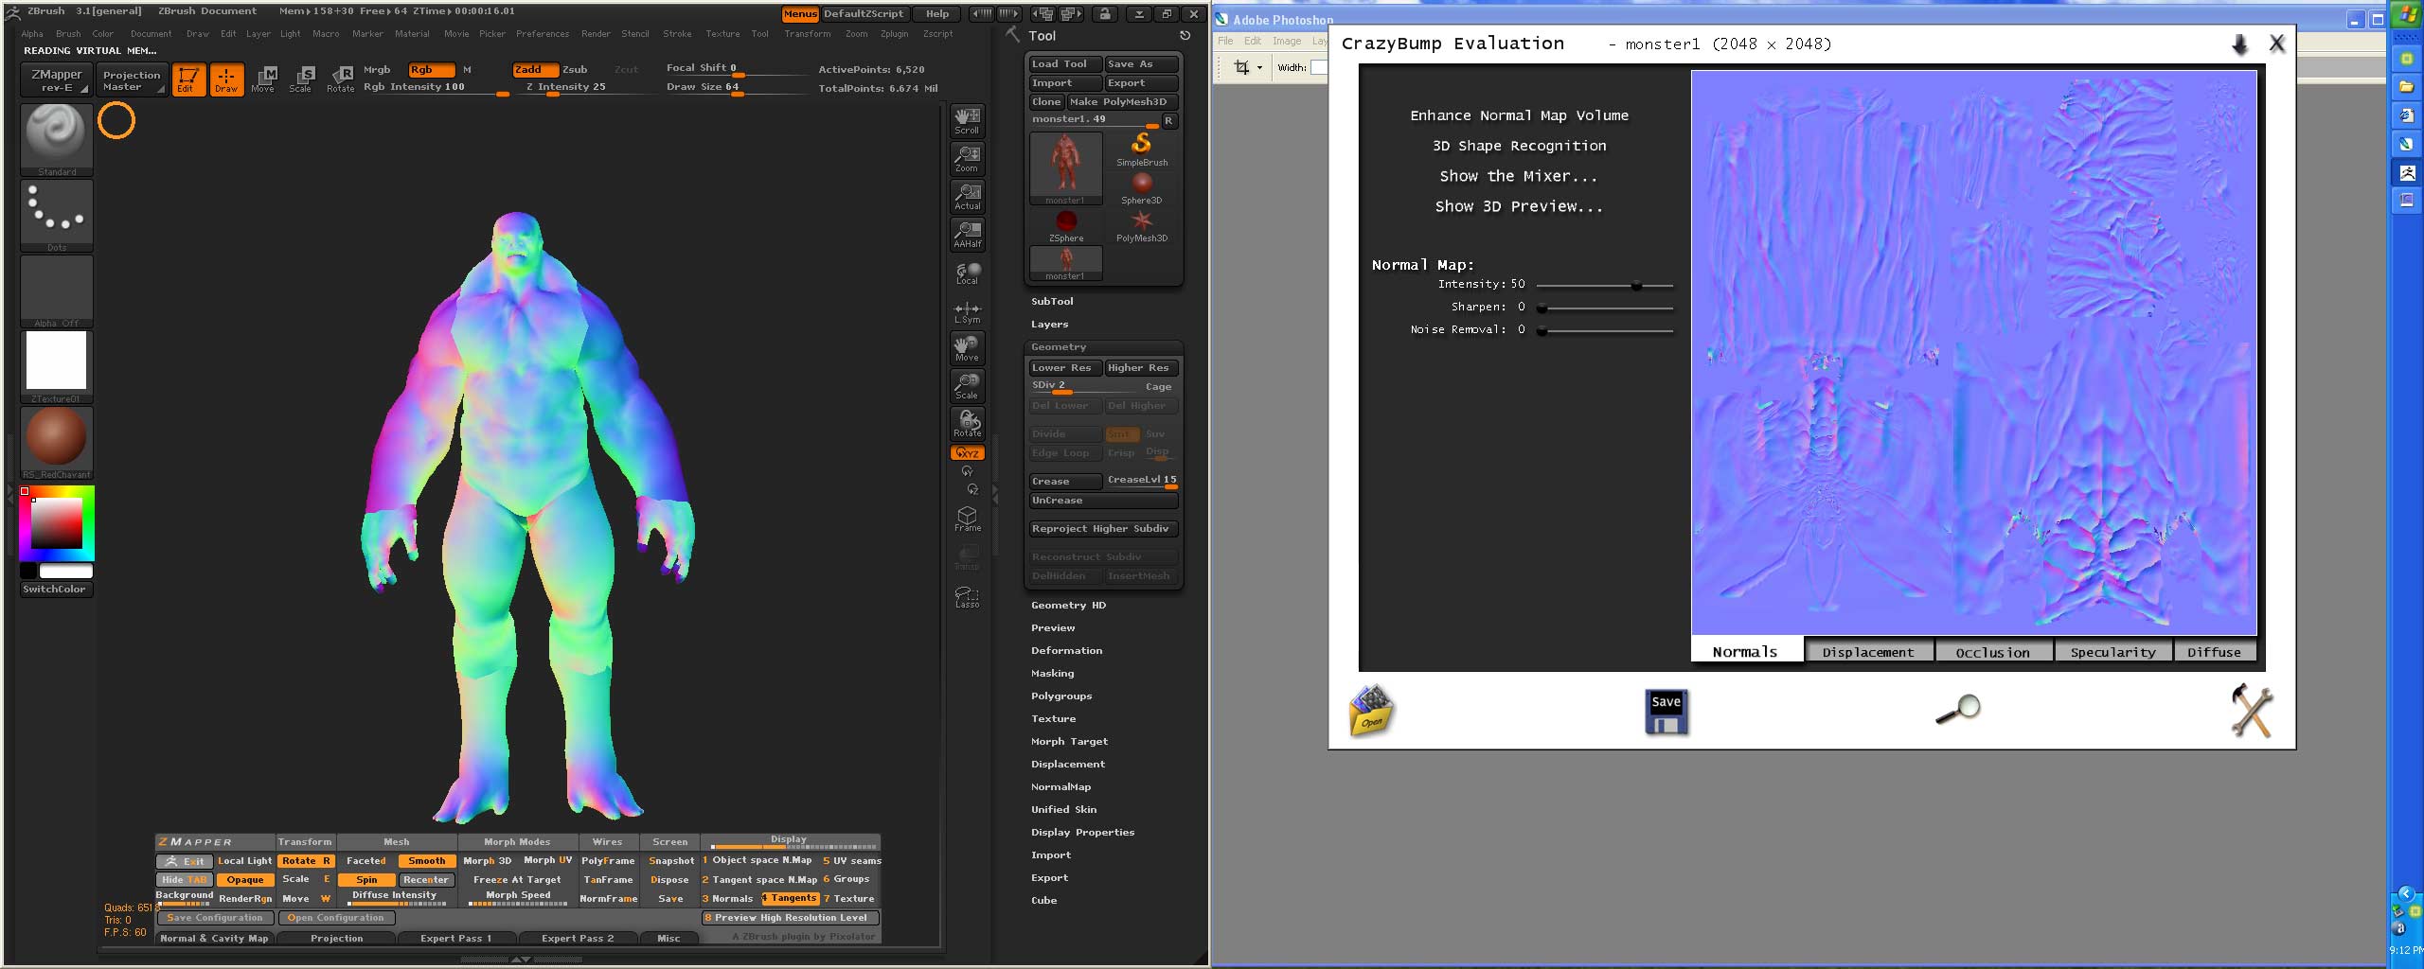Switch to Displacement tab in CrazyBump
This screenshot has height=969, width=2424.
[1868, 651]
